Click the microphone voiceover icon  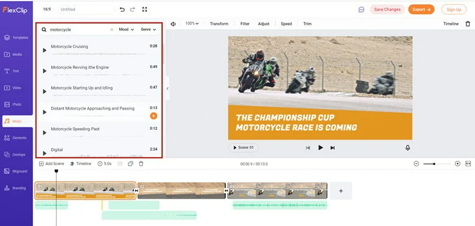click(408, 147)
